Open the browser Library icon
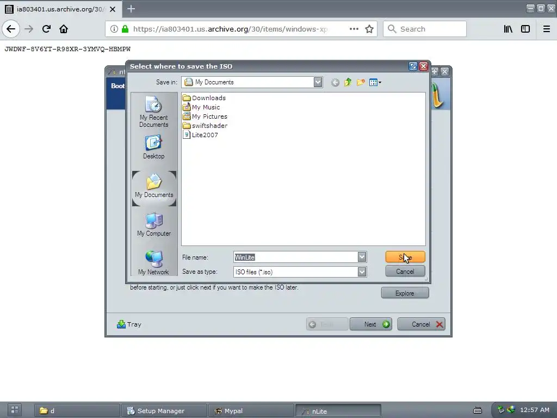557x418 pixels. (508, 29)
